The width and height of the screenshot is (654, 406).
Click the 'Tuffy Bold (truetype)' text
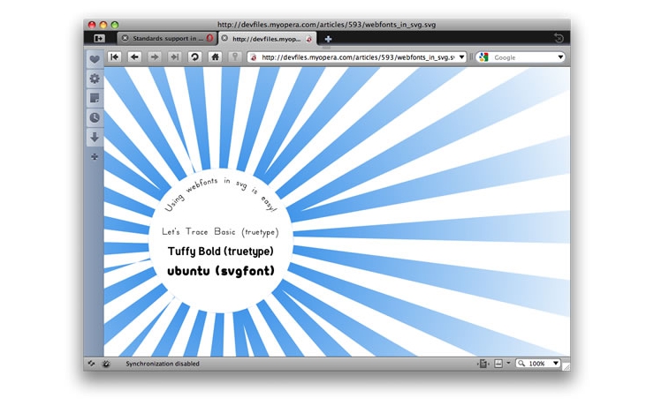tap(221, 252)
